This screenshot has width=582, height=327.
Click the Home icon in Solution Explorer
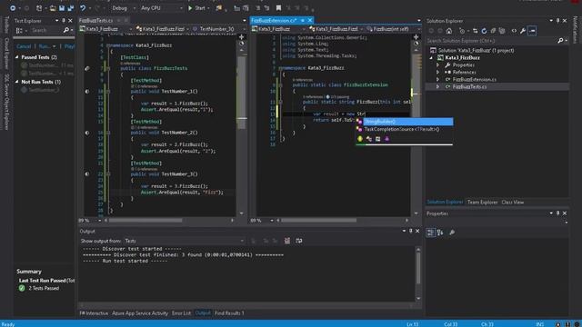tap(449, 31)
